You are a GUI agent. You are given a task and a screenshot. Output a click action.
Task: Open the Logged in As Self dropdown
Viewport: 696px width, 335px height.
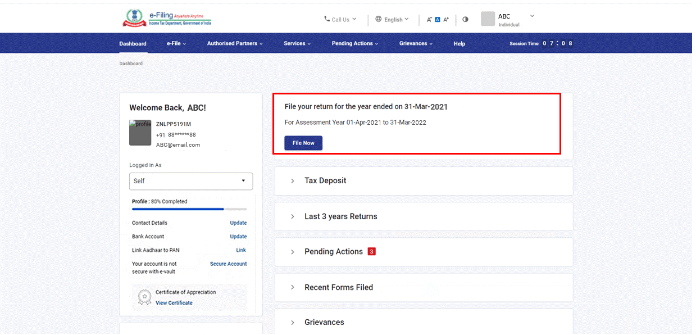pyautogui.click(x=191, y=181)
